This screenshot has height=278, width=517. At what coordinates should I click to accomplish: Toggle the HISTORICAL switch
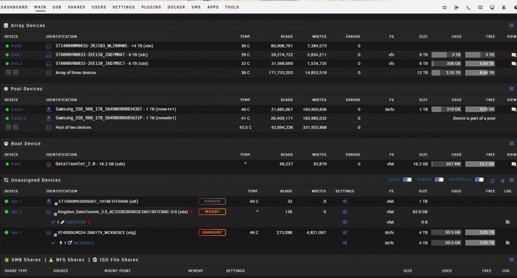click(479, 179)
